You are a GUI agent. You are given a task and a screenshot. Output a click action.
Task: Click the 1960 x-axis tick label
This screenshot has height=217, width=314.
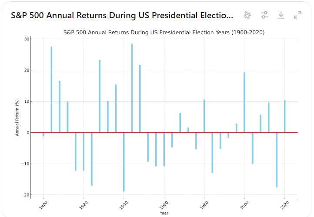pyautogui.click(x=164, y=204)
